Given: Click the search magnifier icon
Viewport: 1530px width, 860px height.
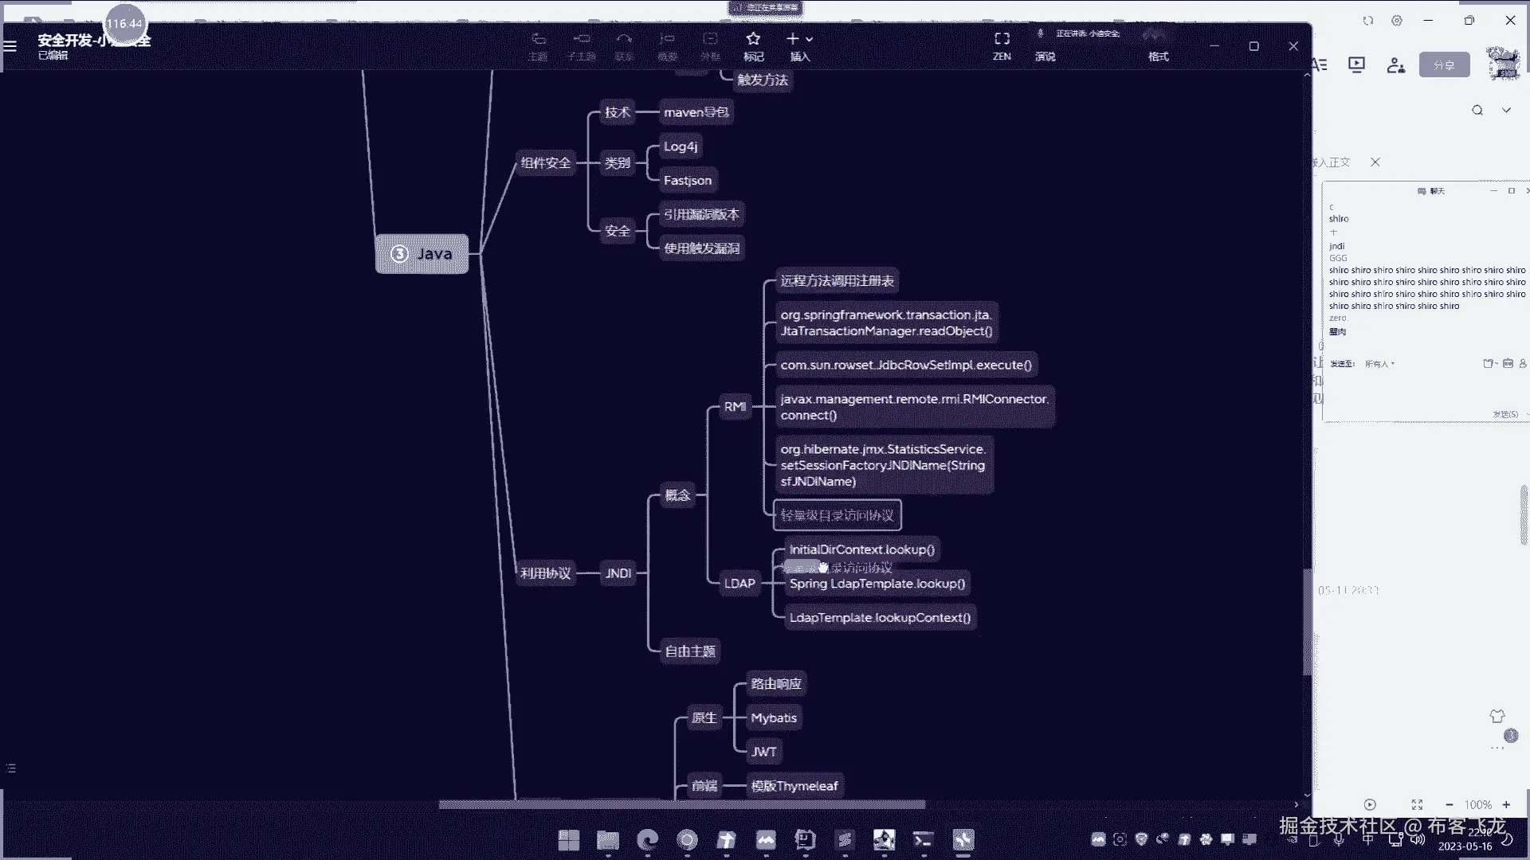Looking at the screenshot, I should click(1477, 111).
